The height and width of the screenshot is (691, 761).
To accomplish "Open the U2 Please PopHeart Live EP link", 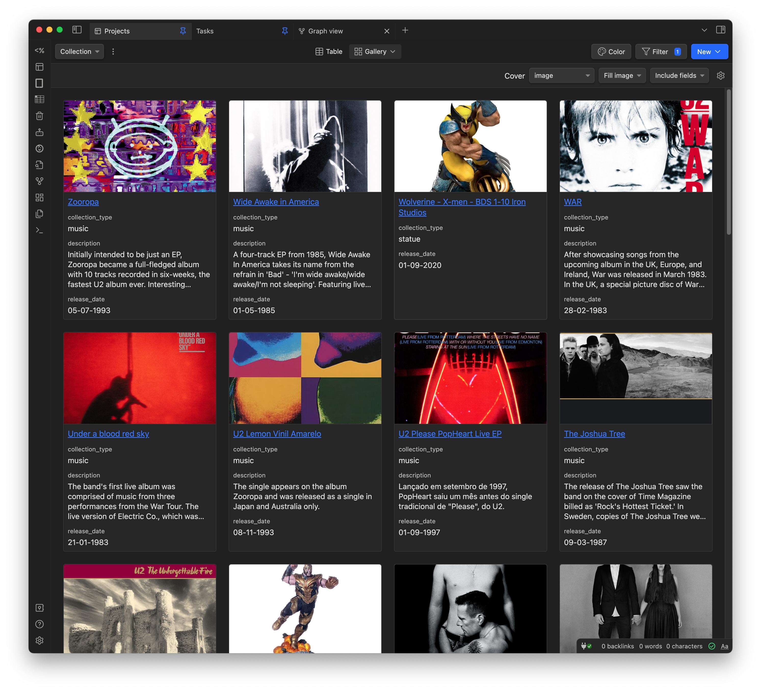I will click(x=450, y=434).
